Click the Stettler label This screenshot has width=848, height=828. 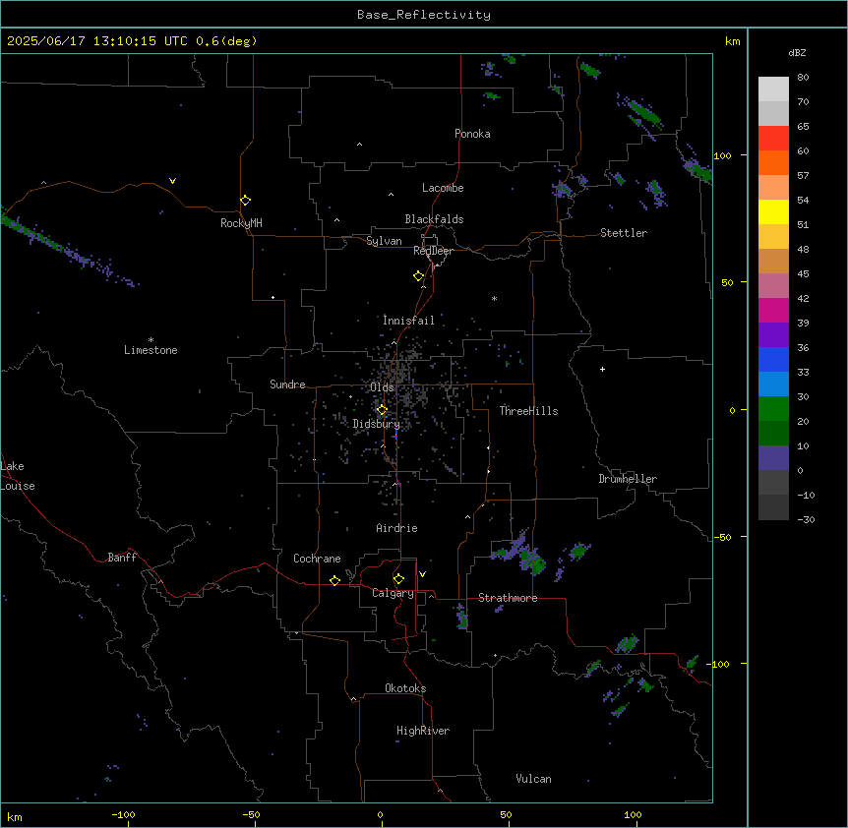point(624,233)
